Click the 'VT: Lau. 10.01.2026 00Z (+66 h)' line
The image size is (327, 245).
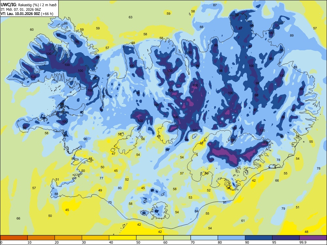point(27,14)
